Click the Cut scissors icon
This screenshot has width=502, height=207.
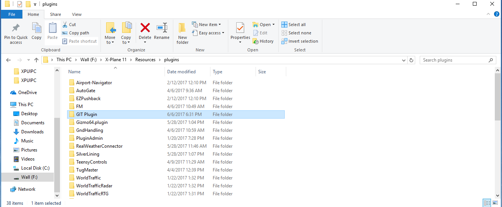click(x=65, y=25)
